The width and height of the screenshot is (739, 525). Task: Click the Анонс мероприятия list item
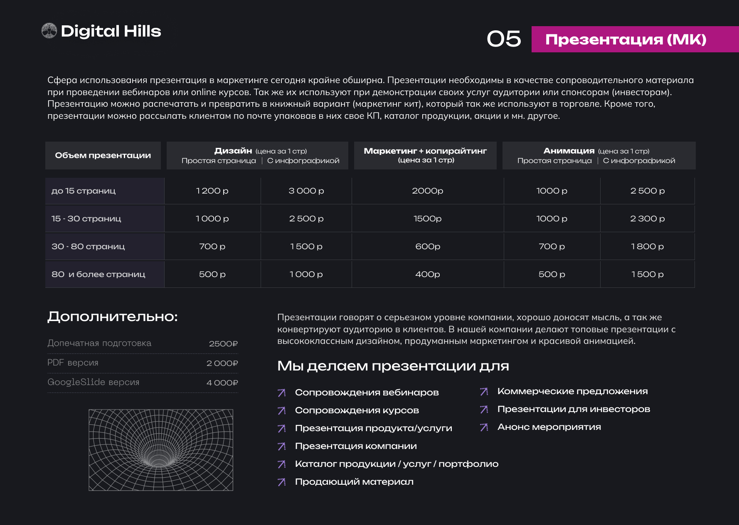pos(549,427)
